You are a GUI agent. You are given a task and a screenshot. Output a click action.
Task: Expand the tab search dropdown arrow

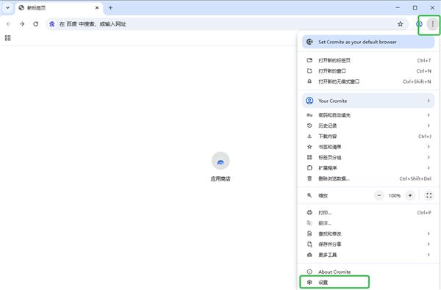pos(8,8)
